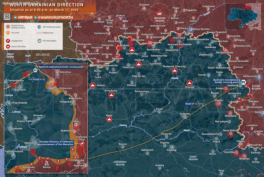Click the Konotop town label
The width and height of the screenshot is (264, 177).
click(172, 150)
